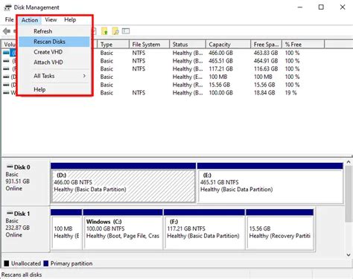The width and height of the screenshot is (353, 279).
Task: Click the disk pane vertical scrollbar thumb
Action: pos(349,194)
